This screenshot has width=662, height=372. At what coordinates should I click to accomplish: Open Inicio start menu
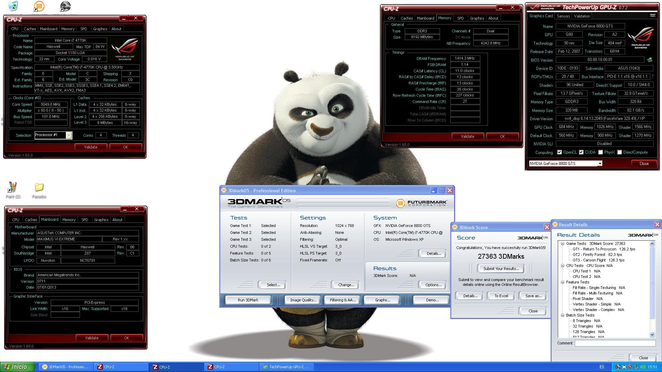click(x=18, y=367)
